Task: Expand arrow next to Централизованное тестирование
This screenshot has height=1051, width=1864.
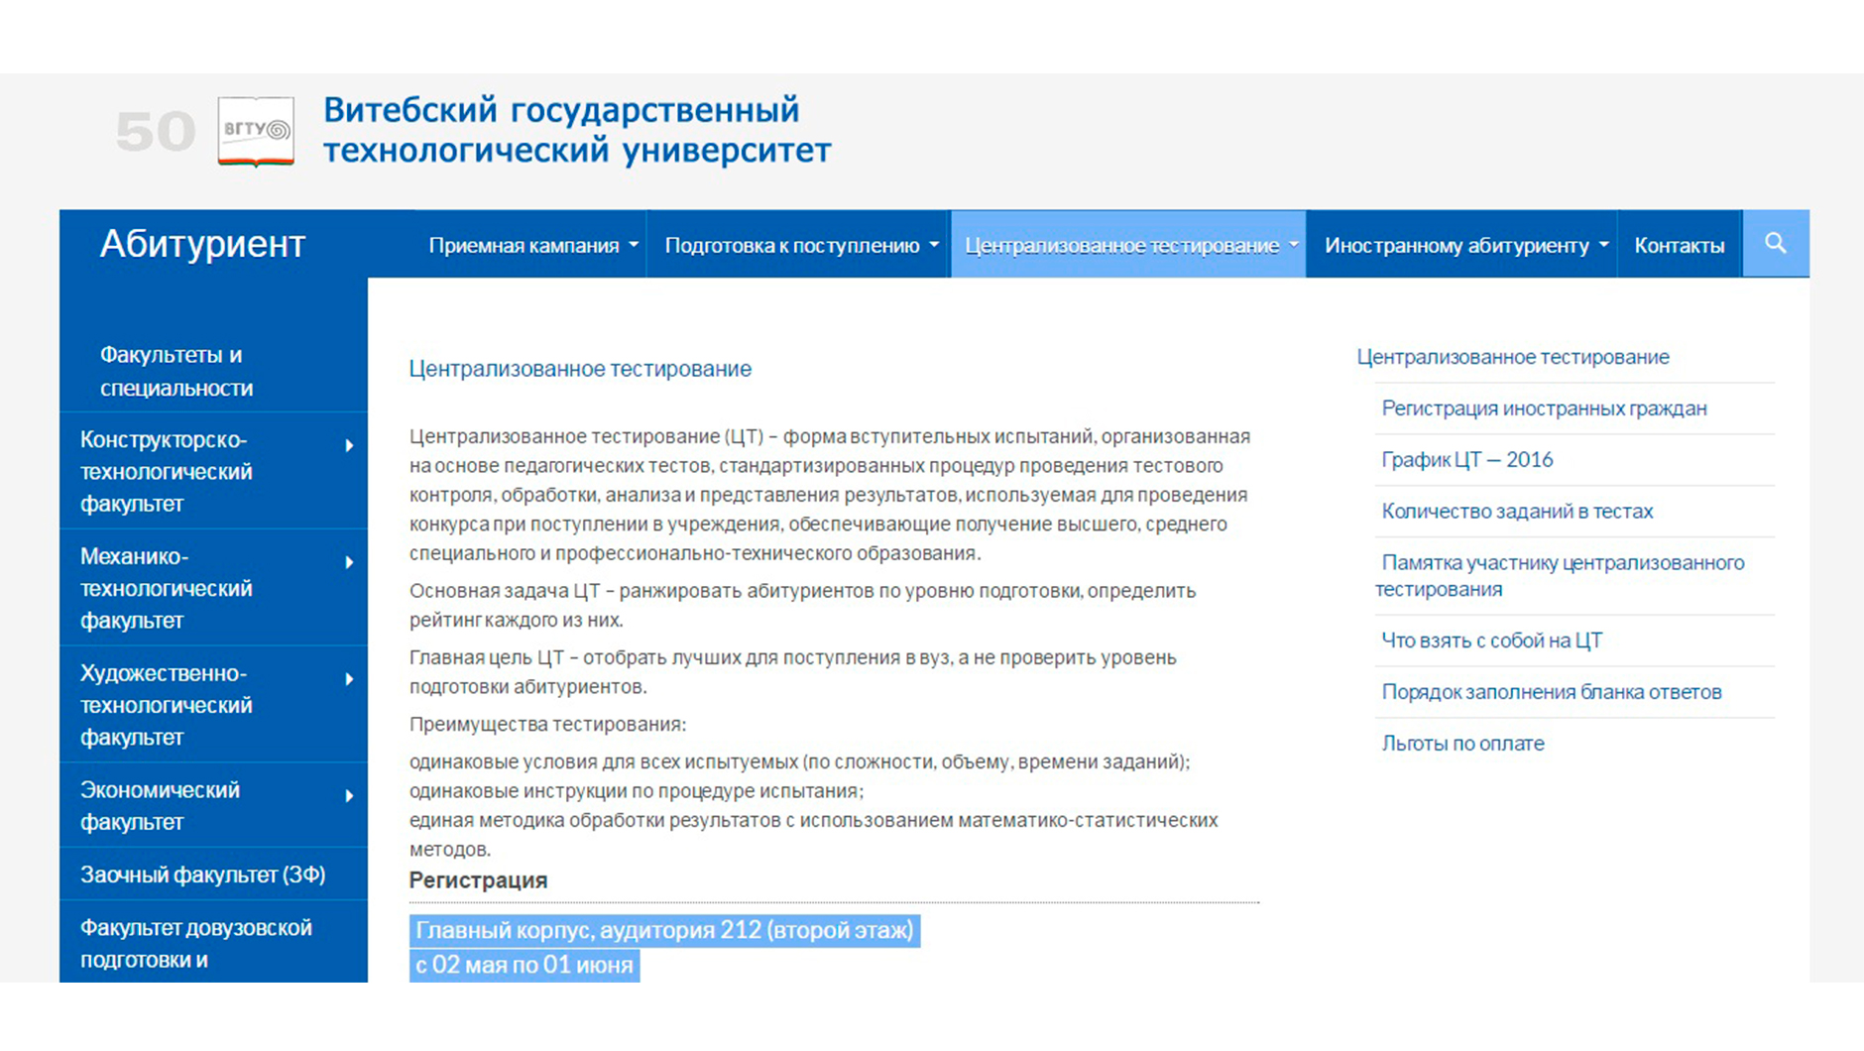Action: pos(1293,245)
